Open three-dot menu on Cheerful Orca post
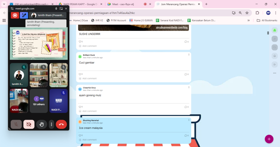Viewport: 280px width, 147px height. pyautogui.click(x=189, y=87)
